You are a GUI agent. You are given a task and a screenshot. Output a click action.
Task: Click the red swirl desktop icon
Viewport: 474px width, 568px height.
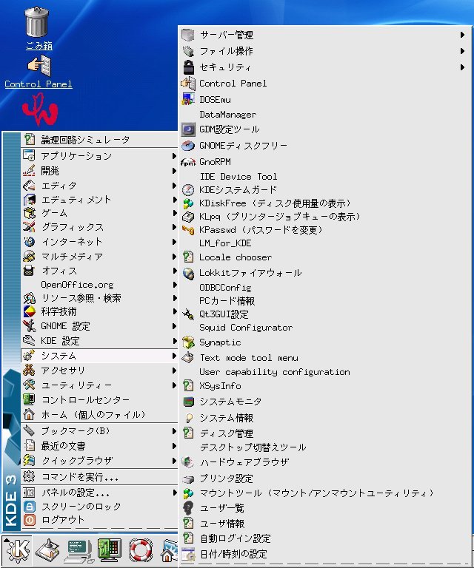39,109
